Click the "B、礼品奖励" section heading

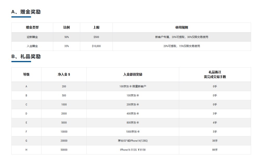pos(26,56)
